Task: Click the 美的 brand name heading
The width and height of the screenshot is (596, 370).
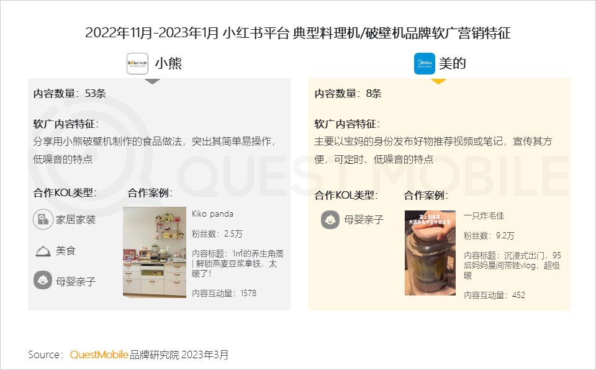Action: pos(453,63)
